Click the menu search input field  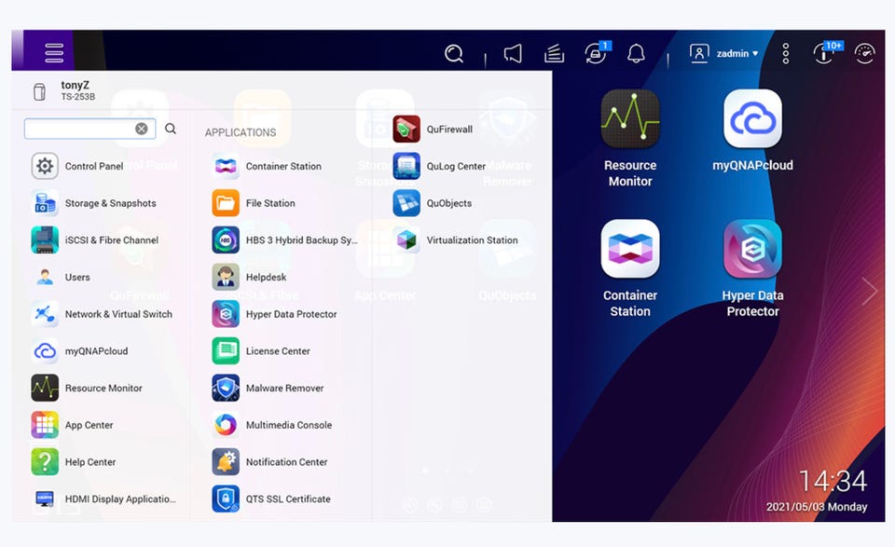[89, 129]
